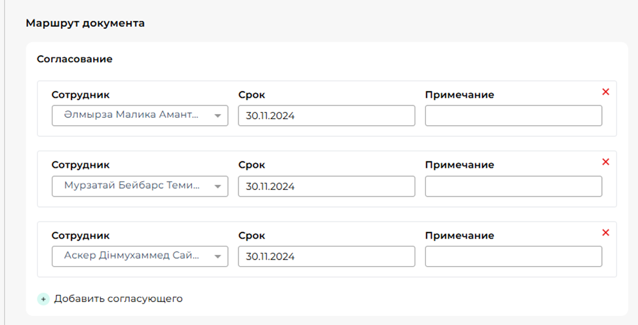This screenshot has width=638, height=325.
Task: Focus the Примечание field for Мурзатай Бейбарс
Action: [513, 186]
